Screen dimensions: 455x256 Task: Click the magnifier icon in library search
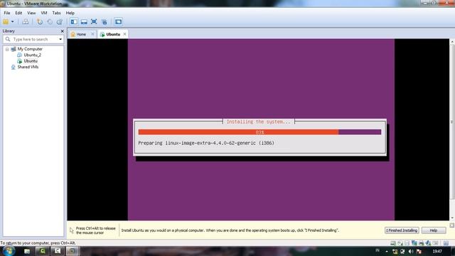8,39
